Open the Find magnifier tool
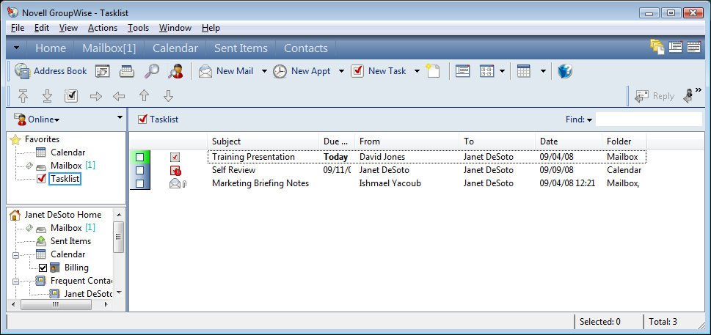Screen dimensions: 711x335 point(152,71)
